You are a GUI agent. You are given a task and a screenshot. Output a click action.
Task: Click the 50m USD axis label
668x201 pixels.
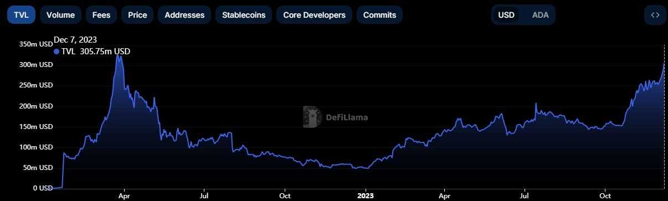coord(37,167)
